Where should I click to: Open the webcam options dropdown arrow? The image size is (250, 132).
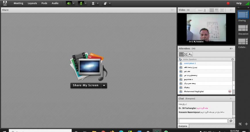pos(98,3)
